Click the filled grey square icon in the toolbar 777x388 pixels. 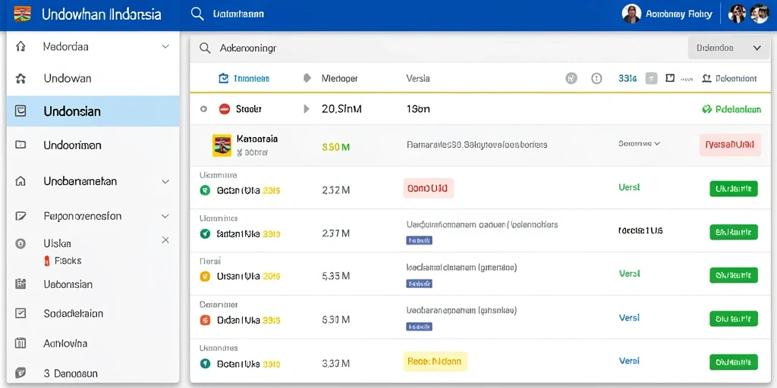[x=652, y=78]
